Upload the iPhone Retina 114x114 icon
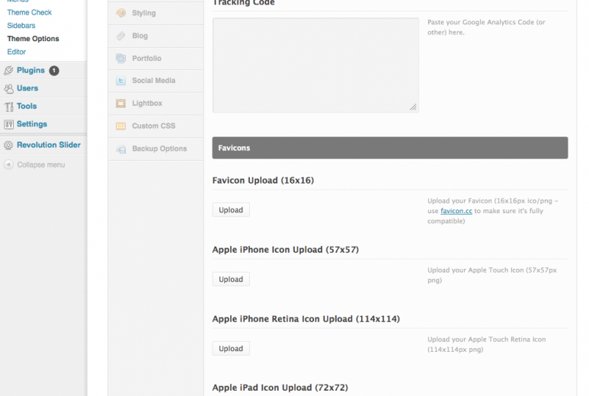This screenshot has height=396, width=589. (231, 348)
